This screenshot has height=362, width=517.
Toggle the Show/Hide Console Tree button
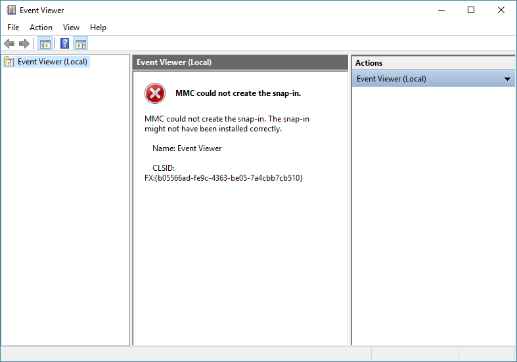pyautogui.click(x=45, y=44)
